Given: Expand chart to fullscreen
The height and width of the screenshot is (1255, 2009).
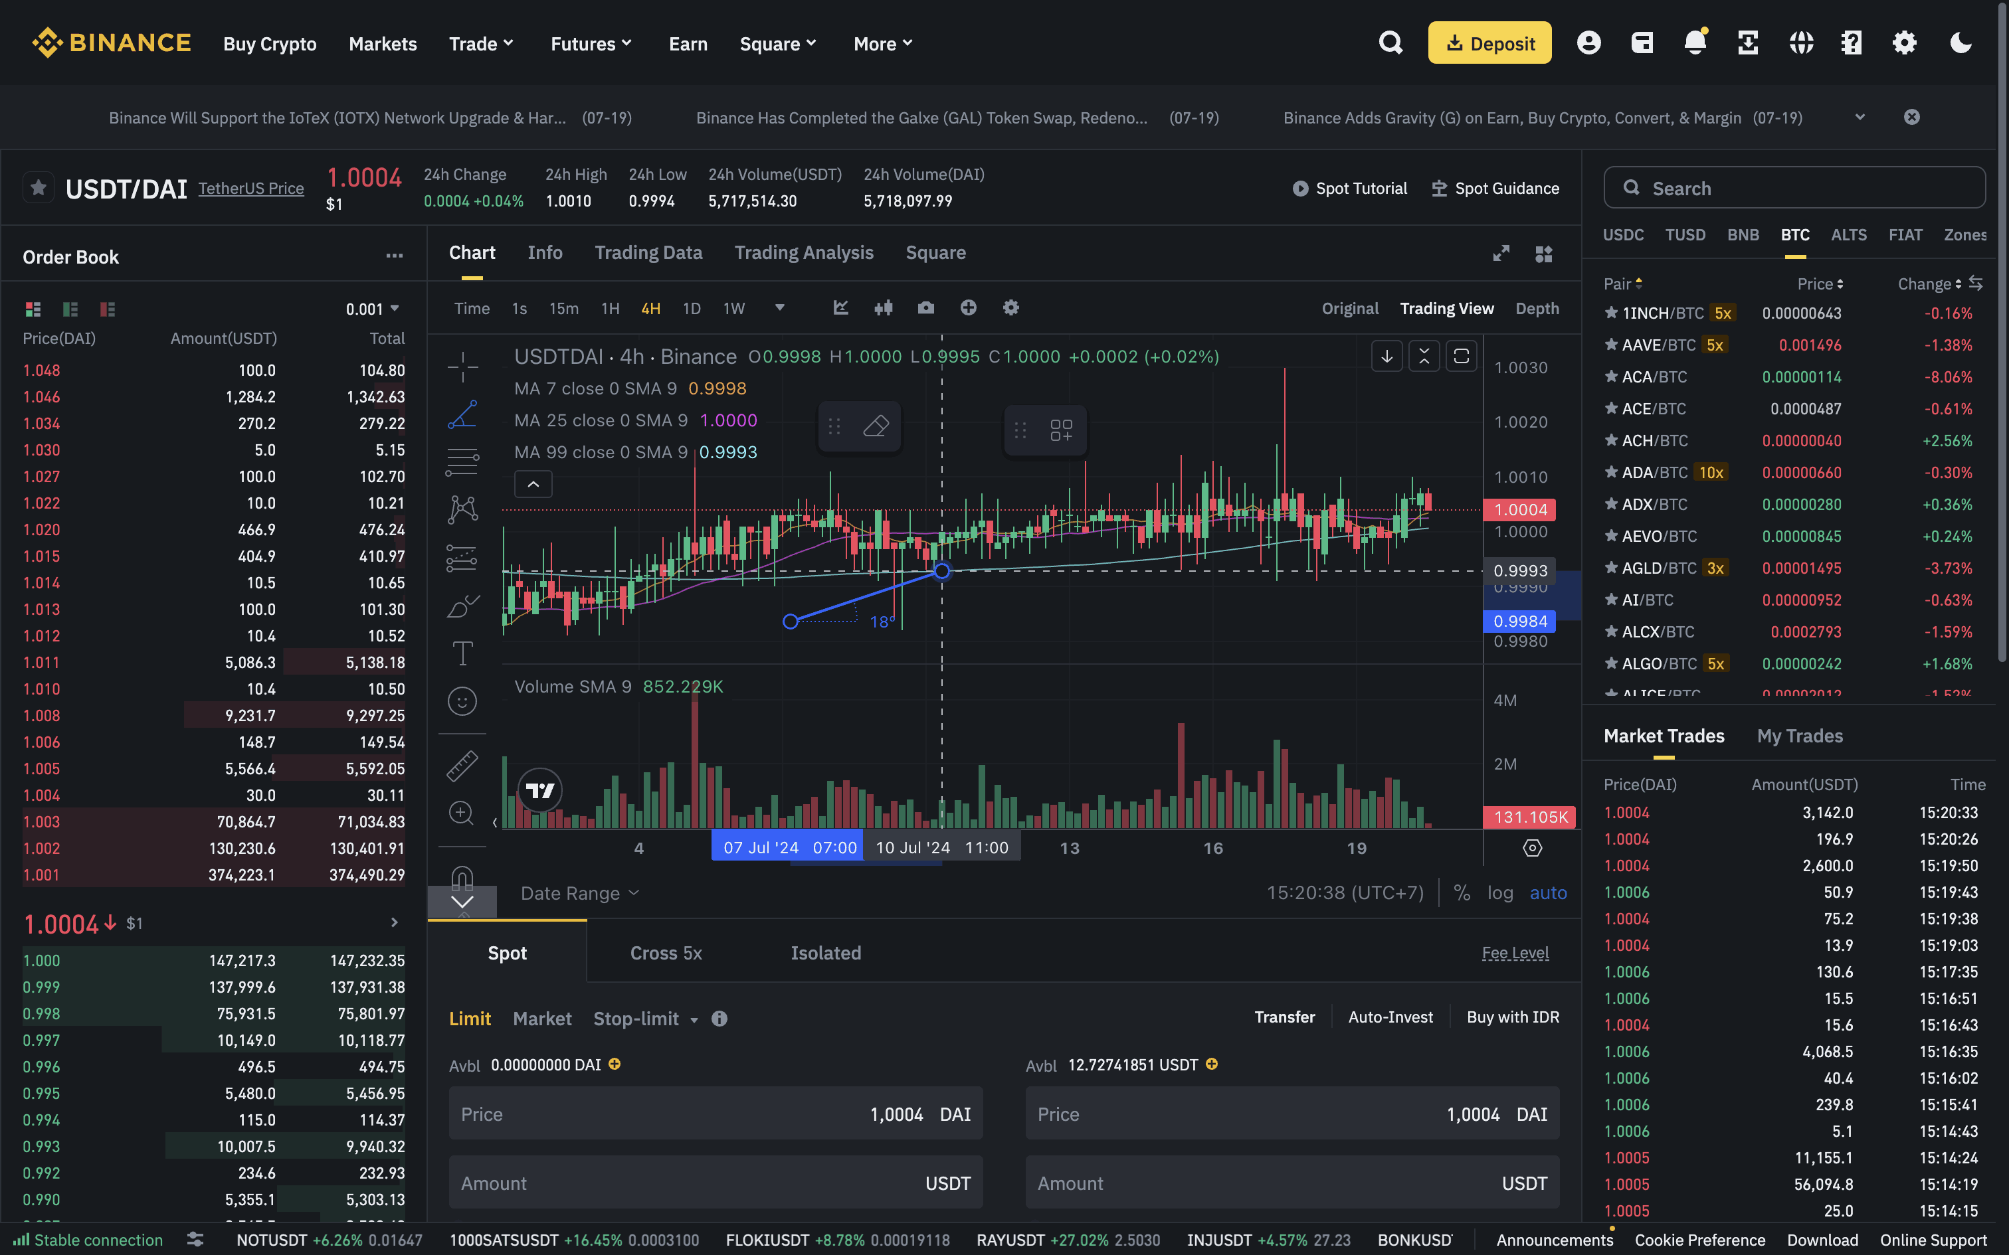Looking at the screenshot, I should (1501, 253).
